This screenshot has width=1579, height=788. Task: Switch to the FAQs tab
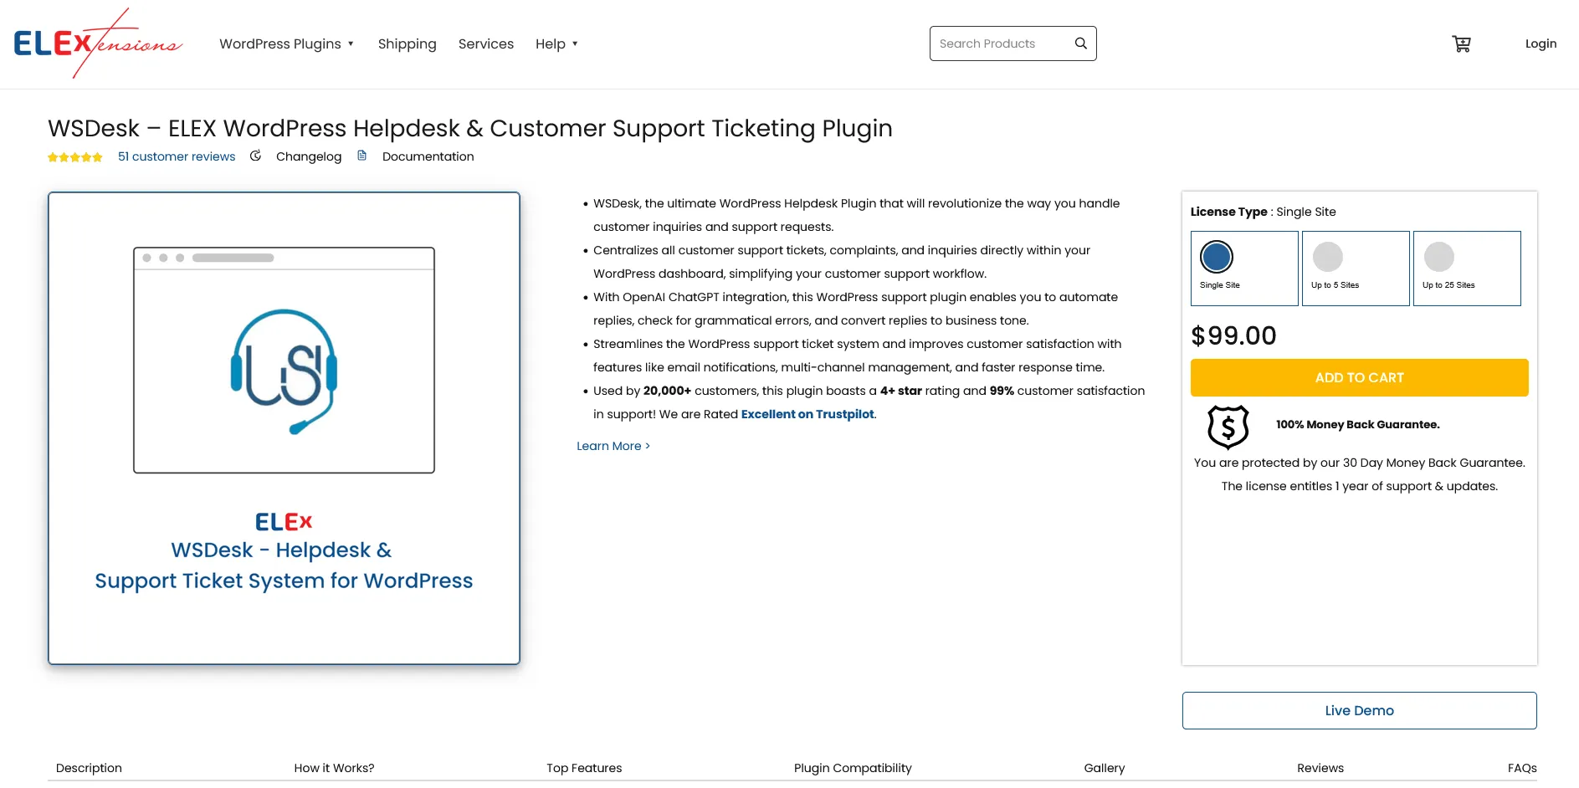[1522, 768]
